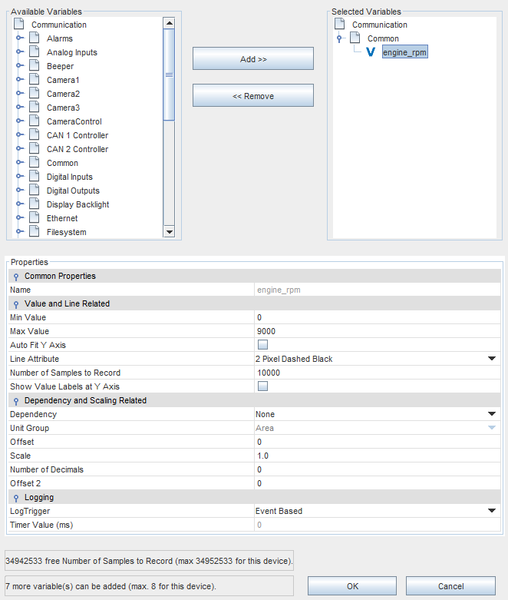
Task: Click the Camera1 folder icon
Action: point(35,80)
